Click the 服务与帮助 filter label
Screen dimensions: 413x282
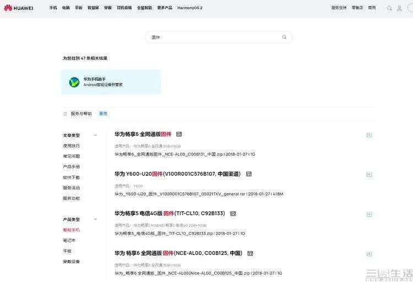point(81,114)
